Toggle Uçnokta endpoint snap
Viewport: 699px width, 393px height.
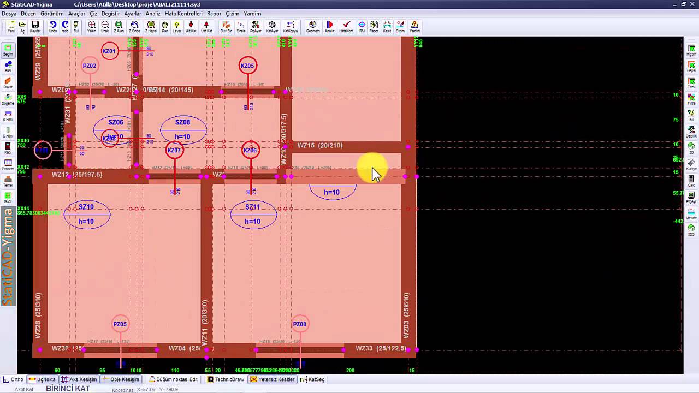(x=43, y=379)
